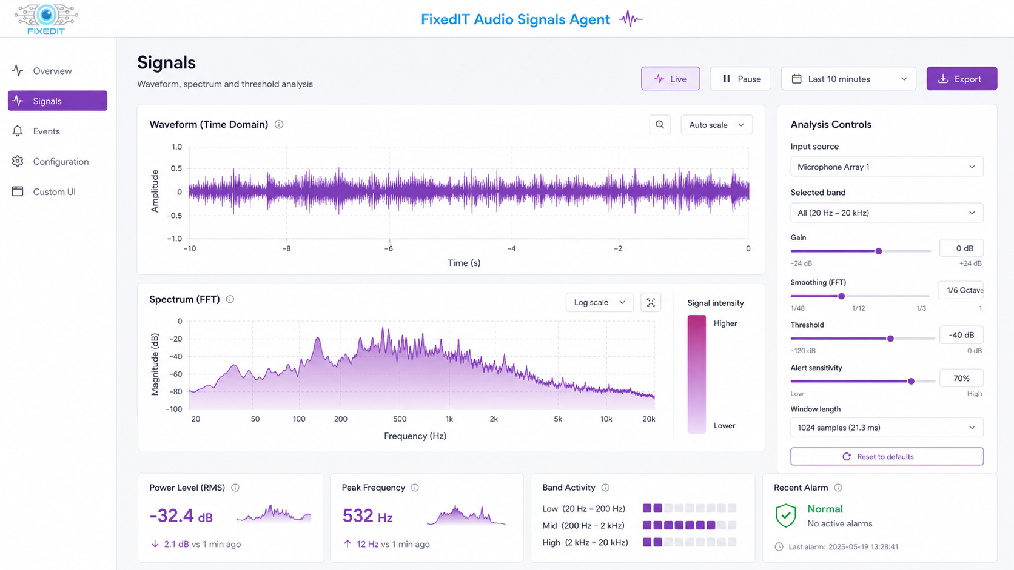This screenshot has height=570, width=1014.
Task: Click the FixedIT eye logo
Action: [x=46, y=18]
